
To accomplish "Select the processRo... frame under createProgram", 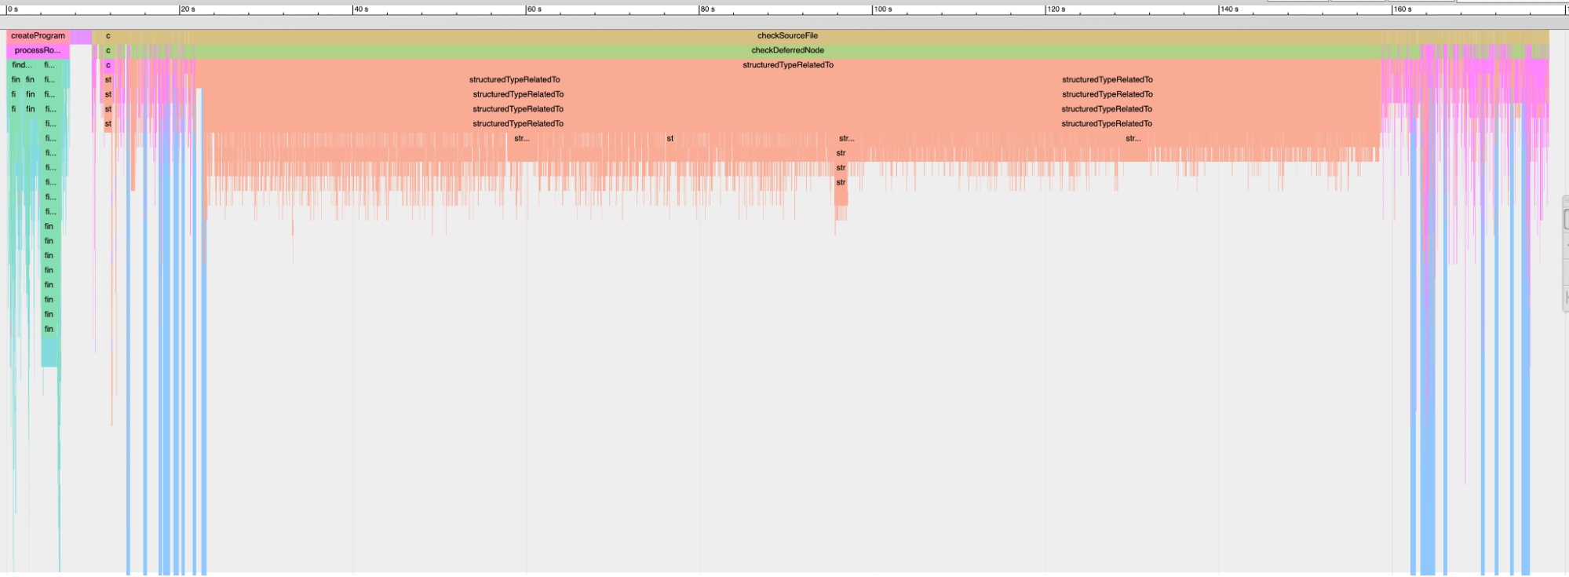I will click(38, 50).
